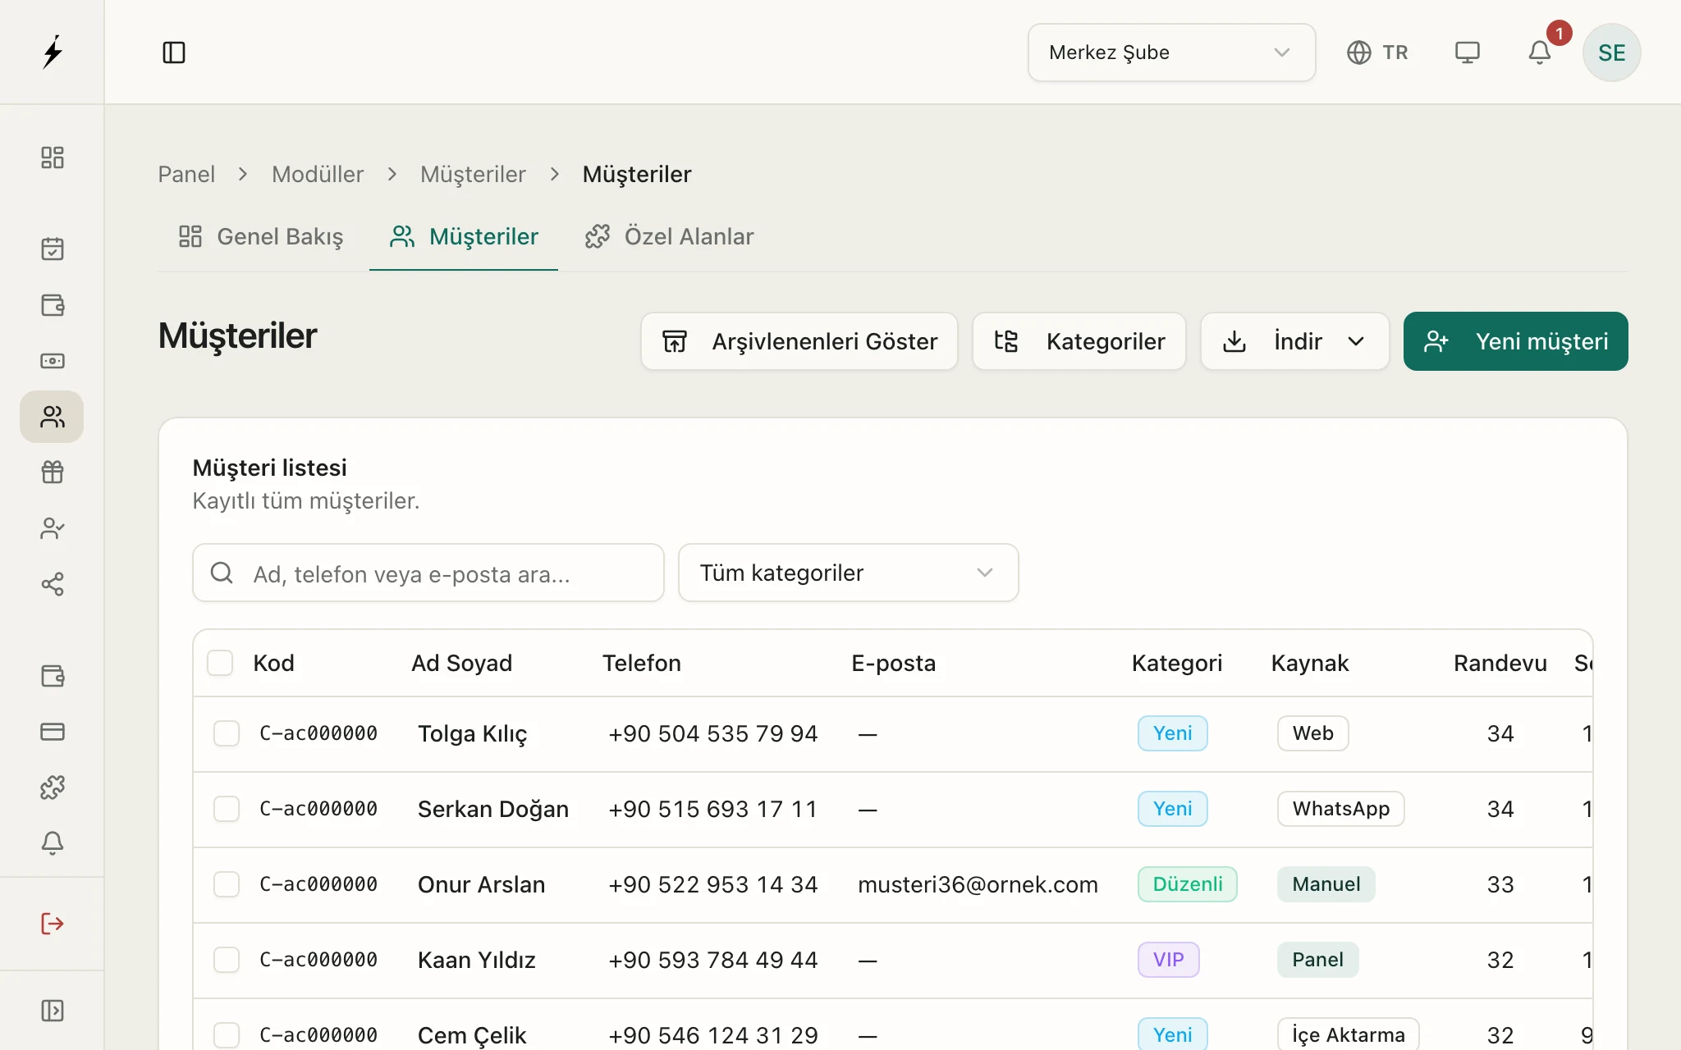Click the red logout icon in the sidebar
This screenshot has width=1681, height=1050.
click(x=53, y=924)
